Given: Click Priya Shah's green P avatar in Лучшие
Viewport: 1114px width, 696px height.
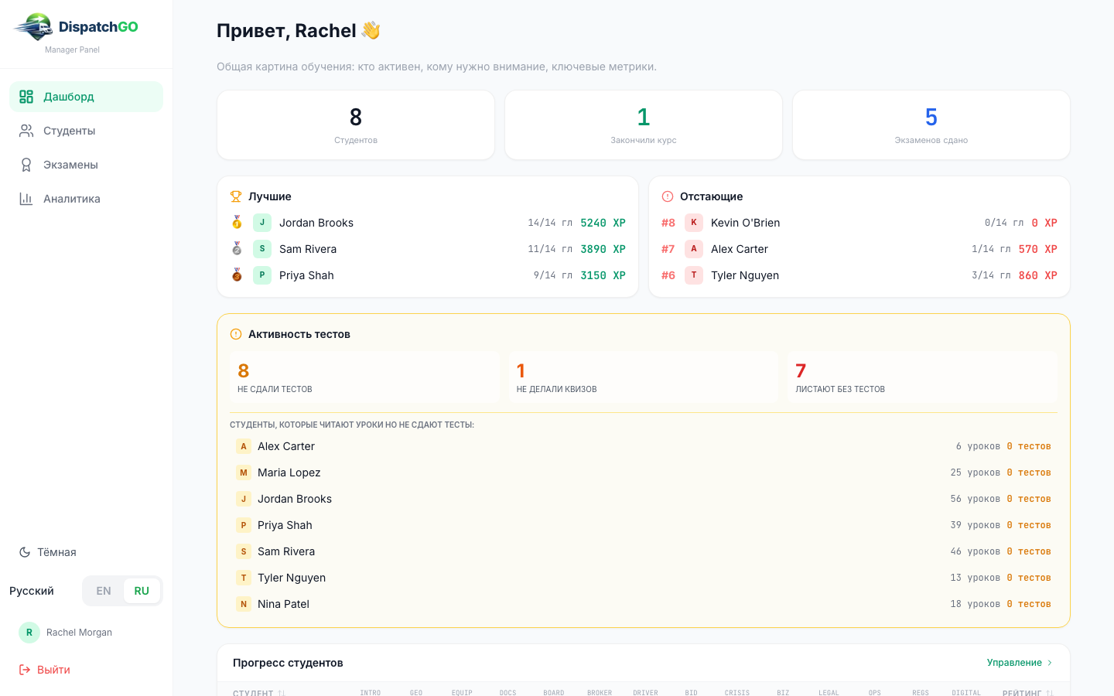Looking at the screenshot, I should 262,275.
